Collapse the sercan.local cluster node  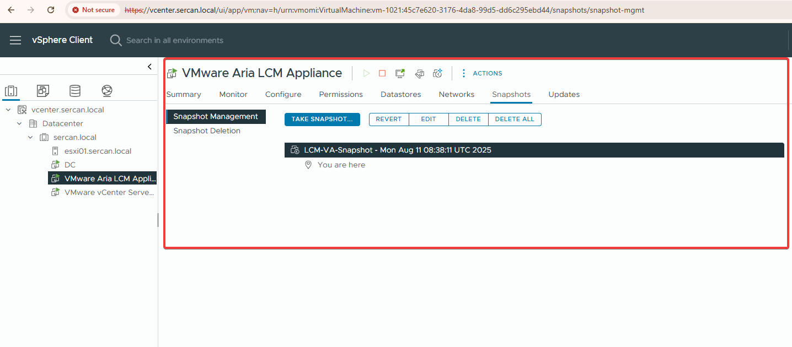click(30, 137)
